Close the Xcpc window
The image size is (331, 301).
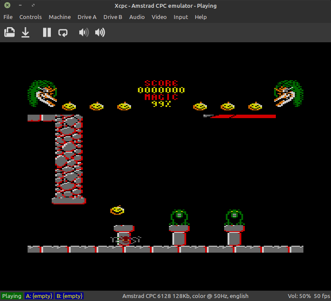[7, 5]
